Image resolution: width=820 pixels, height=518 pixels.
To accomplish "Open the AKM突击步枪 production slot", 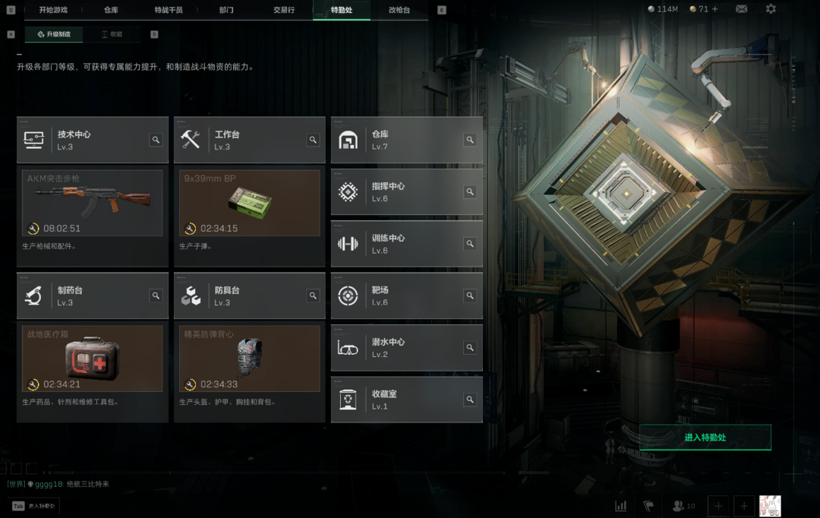I will point(92,203).
